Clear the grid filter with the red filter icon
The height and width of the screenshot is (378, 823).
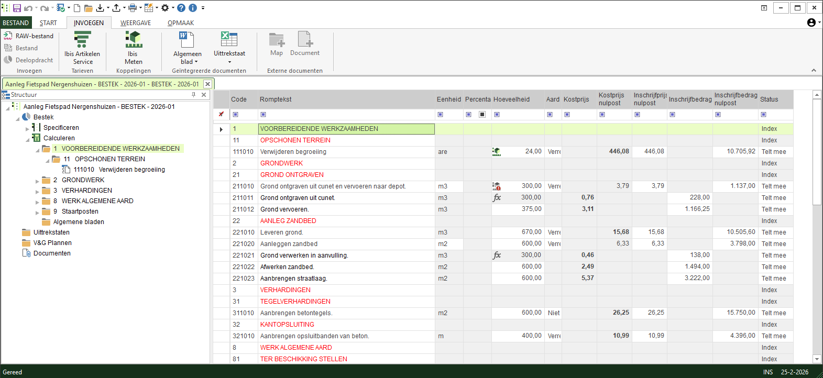tap(221, 115)
